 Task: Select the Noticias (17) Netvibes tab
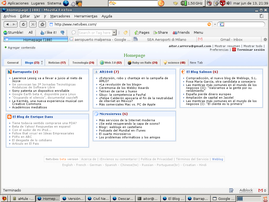[57, 63]
